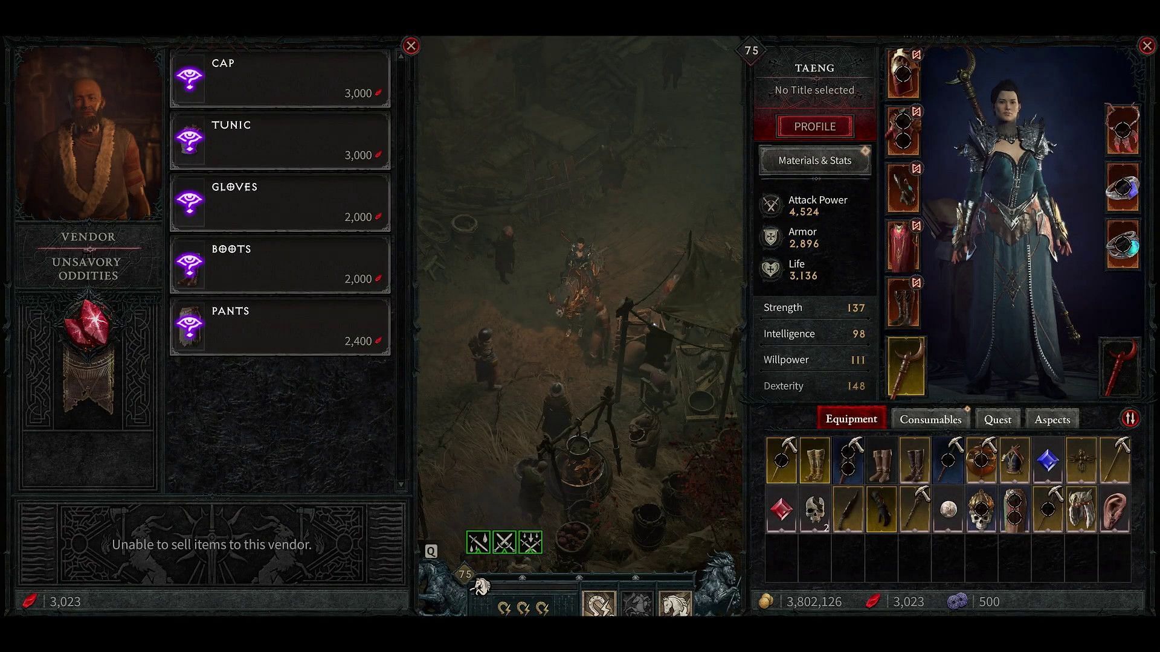Click the PROFILE button
Image resolution: width=1160 pixels, height=652 pixels.
pos(814,126)
